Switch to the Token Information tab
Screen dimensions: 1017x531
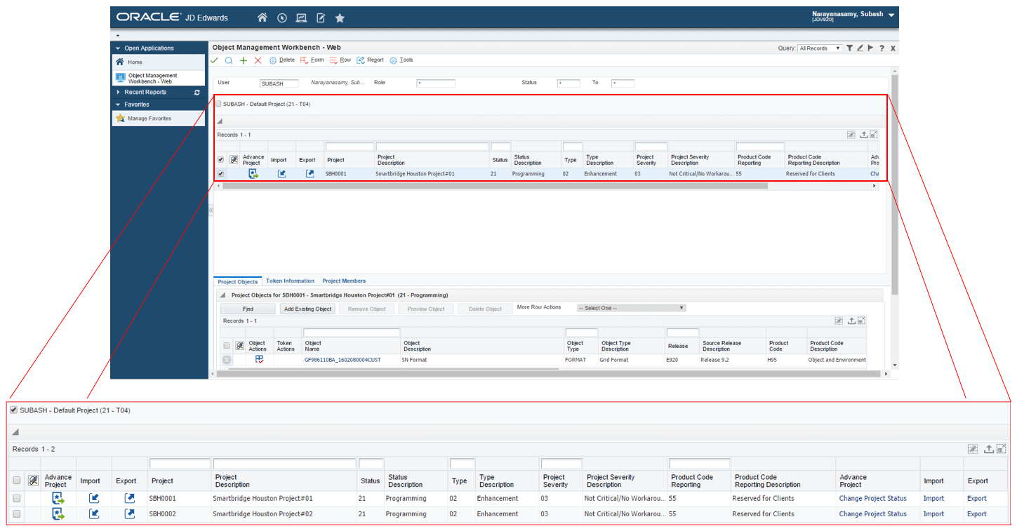(290, 281)
